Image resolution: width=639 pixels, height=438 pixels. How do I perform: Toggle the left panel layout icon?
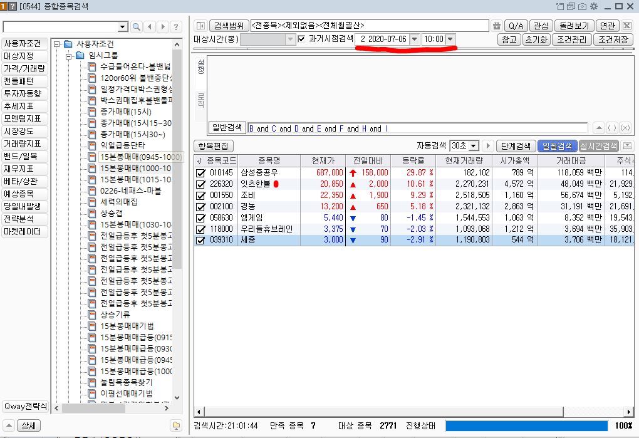click(x=200, y=26)
